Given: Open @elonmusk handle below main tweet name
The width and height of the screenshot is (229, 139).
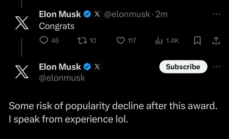Looking at the screenshot, I should click(62, 78).
